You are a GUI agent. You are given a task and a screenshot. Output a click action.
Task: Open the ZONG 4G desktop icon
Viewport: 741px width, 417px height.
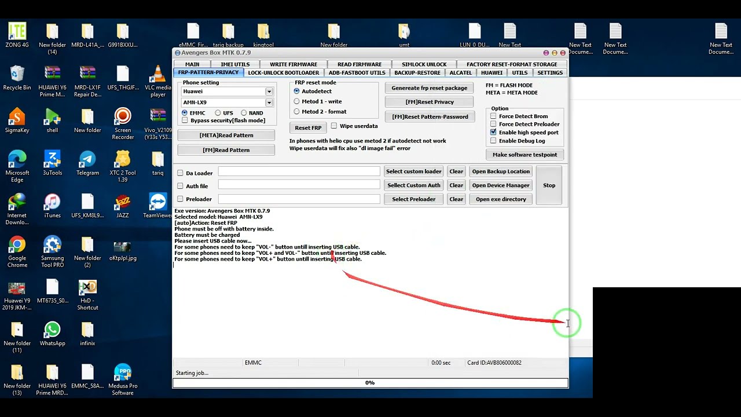click(x=17, y=35)
